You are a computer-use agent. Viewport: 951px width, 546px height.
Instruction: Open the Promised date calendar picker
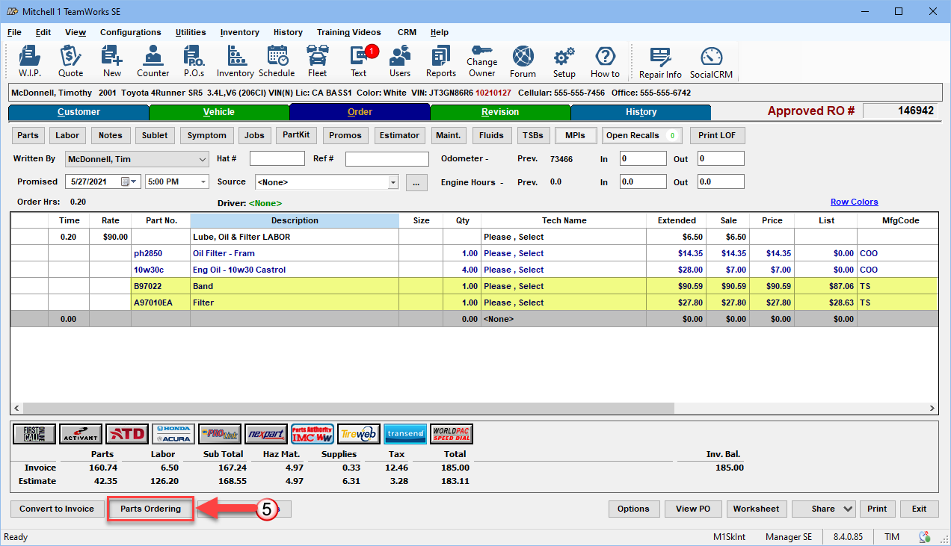(126, 182)
